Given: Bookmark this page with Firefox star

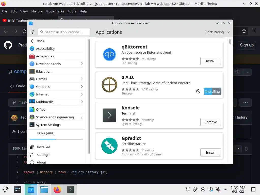Looking at the screenshot, I should point(244,31).
